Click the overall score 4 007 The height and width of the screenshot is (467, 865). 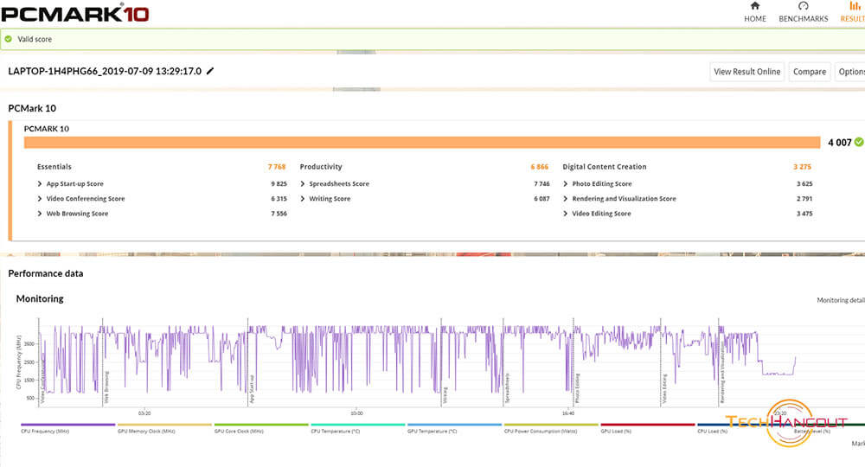840,142
